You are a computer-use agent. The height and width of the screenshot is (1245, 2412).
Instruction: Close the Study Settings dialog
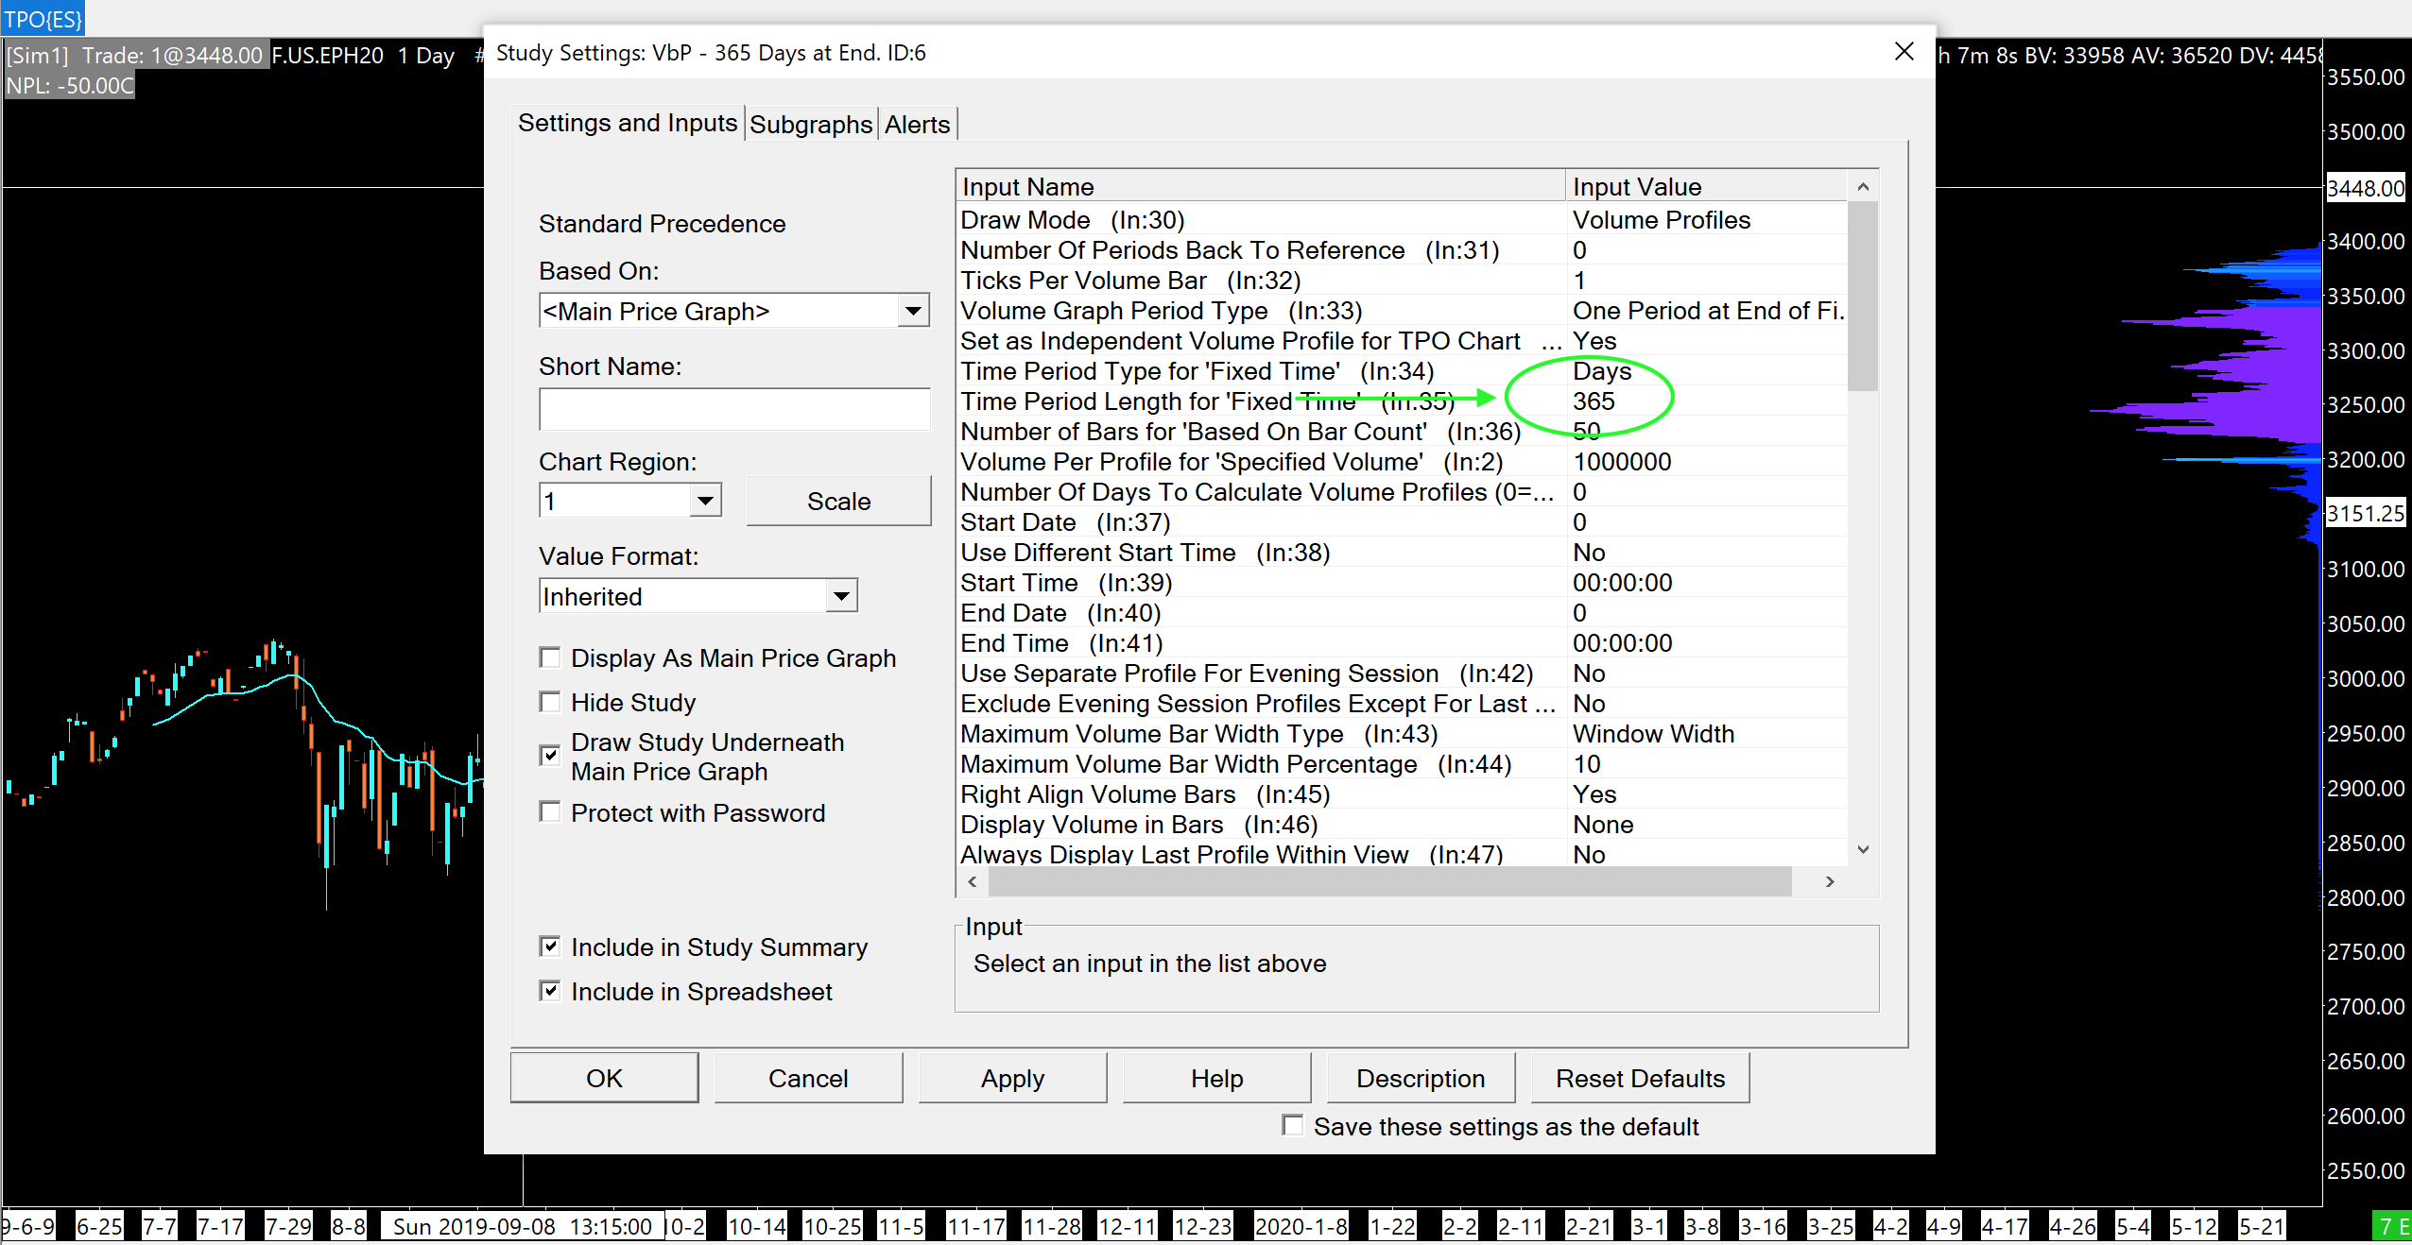click(1904, 52)
